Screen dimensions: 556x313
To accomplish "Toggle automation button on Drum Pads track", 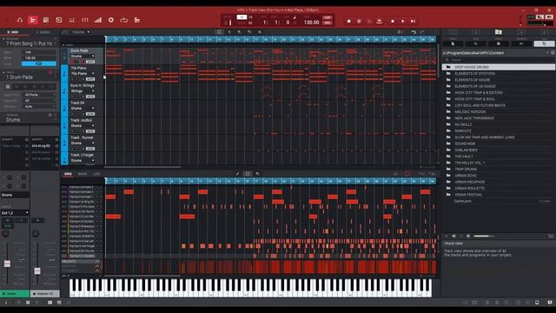I will 90,62.
